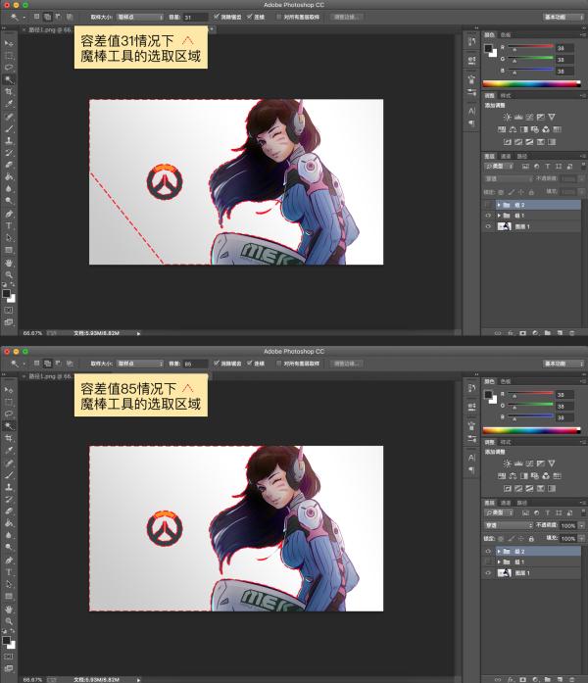588x683 pixels.
Task: Add a Curves adjustment in the upper window
Action: pos(529,117)
